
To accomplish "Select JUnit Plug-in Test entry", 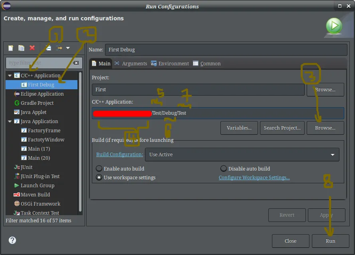I will (37, 177).
